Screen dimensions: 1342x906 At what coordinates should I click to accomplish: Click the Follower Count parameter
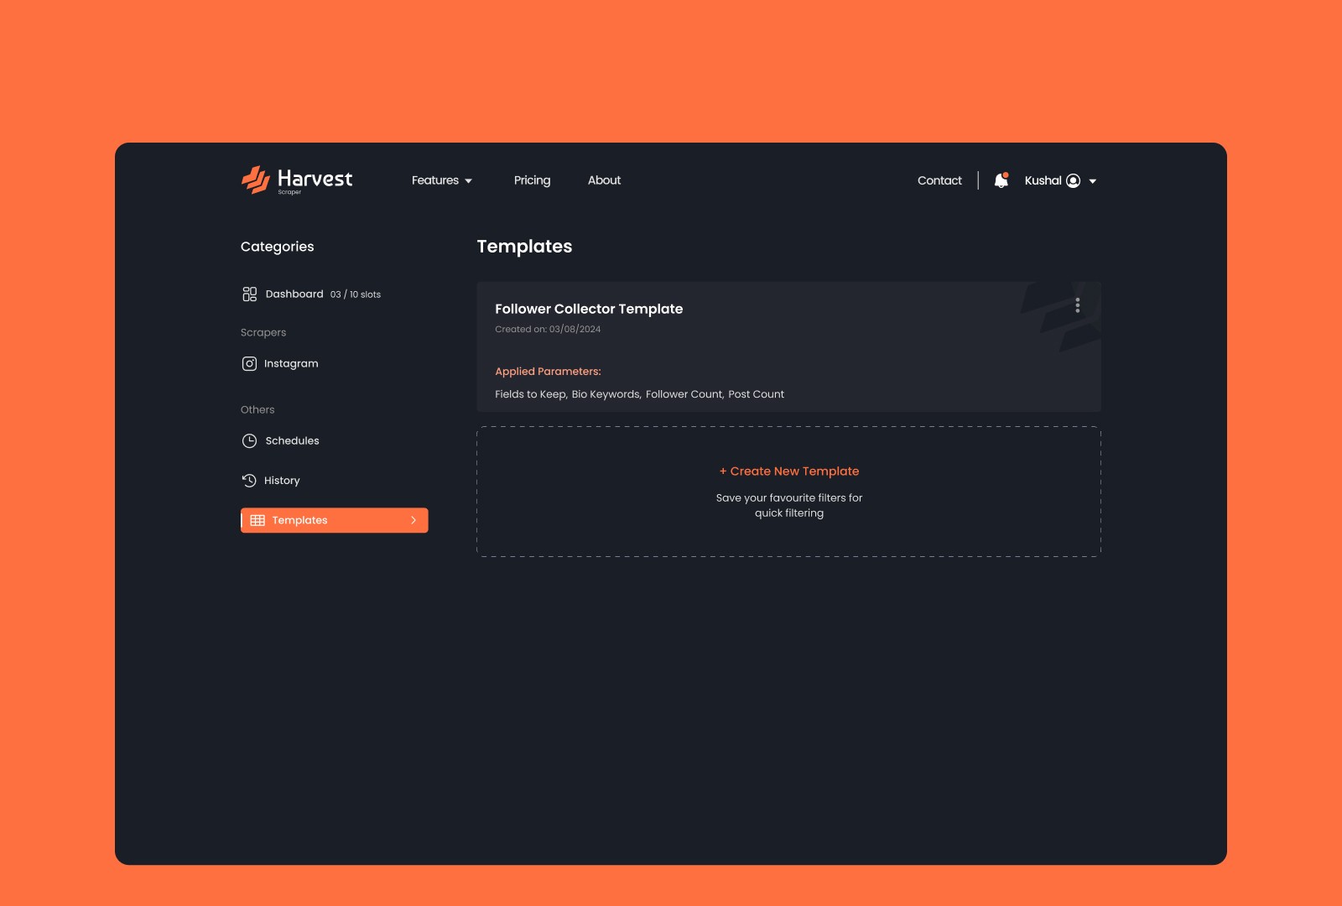pos(684,394)
